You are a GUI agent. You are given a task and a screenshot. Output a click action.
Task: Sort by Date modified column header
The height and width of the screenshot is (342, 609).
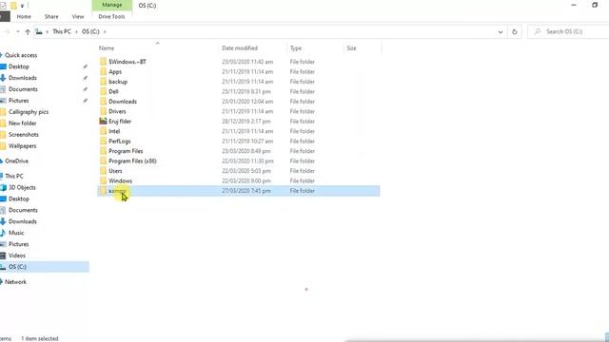point(240,48)
